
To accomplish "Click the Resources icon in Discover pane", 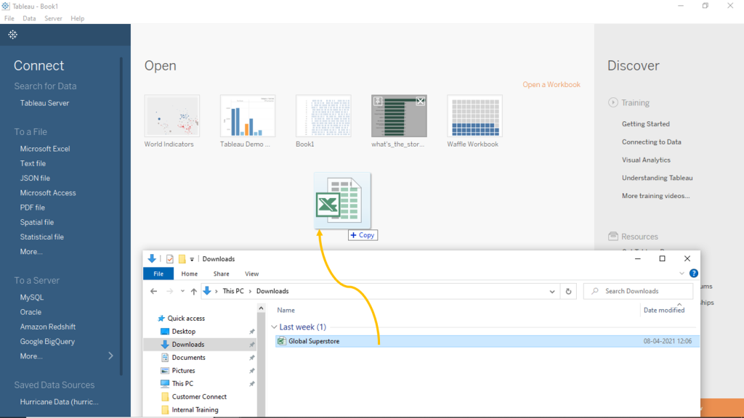I will pos(613,236).
